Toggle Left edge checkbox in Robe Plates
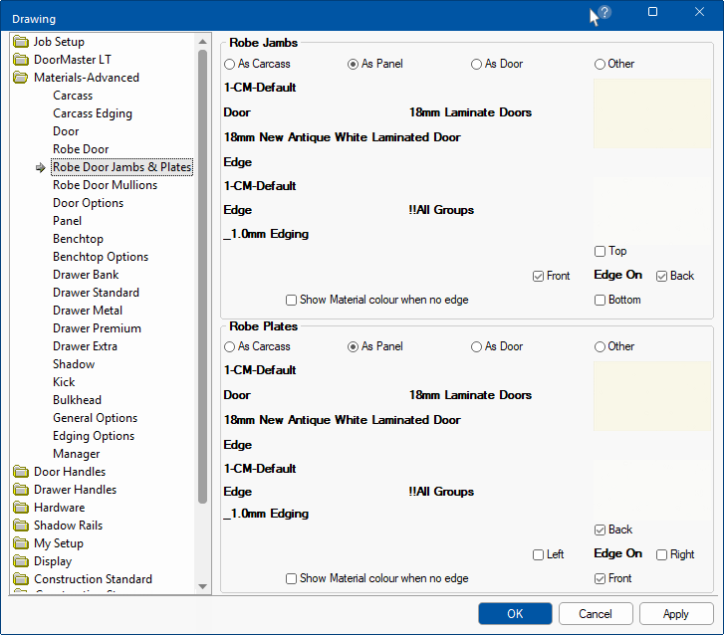Screen dimensions: 724x635 coord(539,554)
